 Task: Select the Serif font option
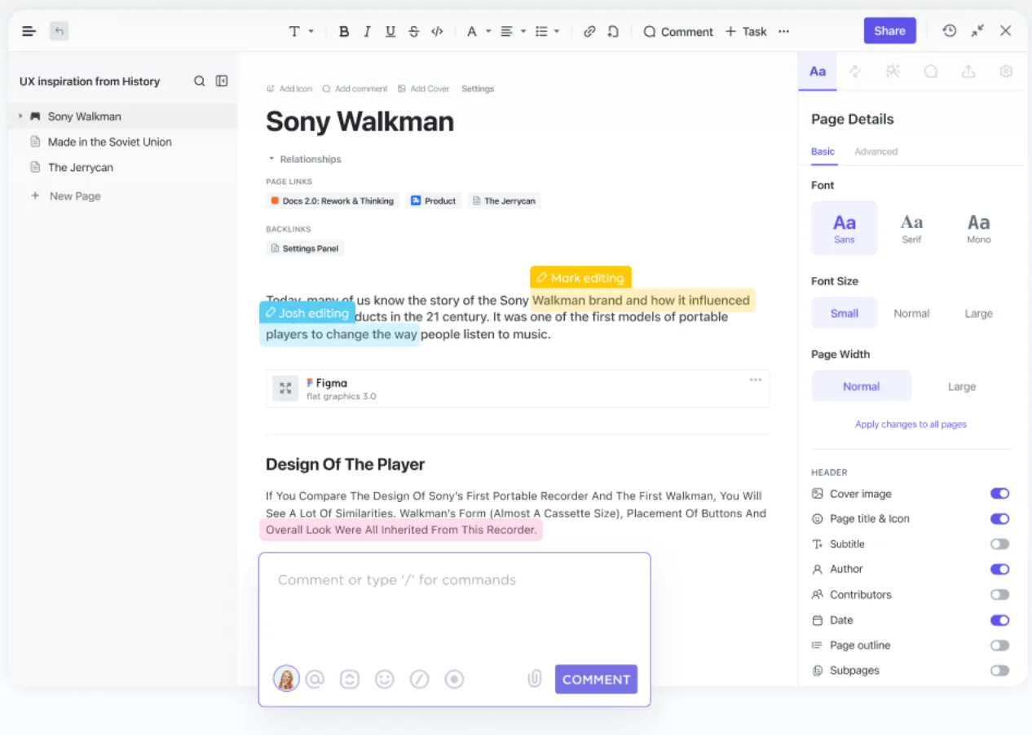[911, 228]
